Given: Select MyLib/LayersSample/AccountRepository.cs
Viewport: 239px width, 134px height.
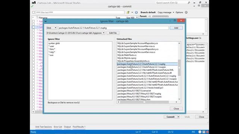Looking at the screenshot, I should (138, 43).
